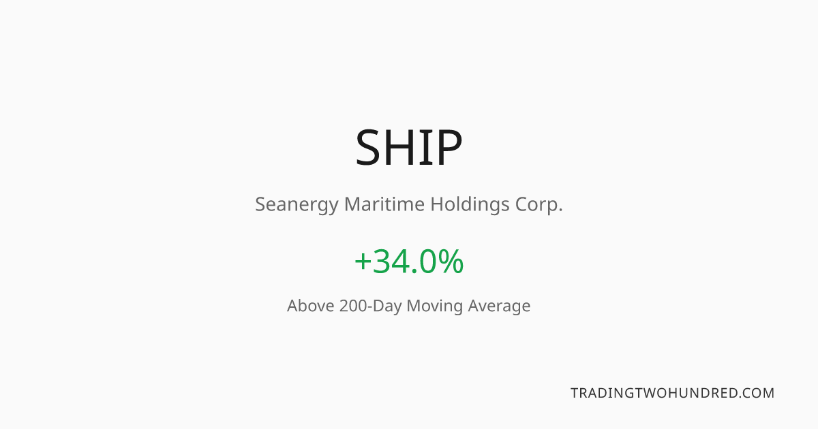Screen dimensions: 818x429
Task: Select the 200-Day text in caption
Action: coord(370,306)
